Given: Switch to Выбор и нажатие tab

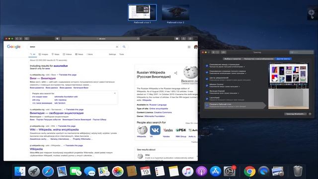Looking at the screenshot, I should point(233,59).
